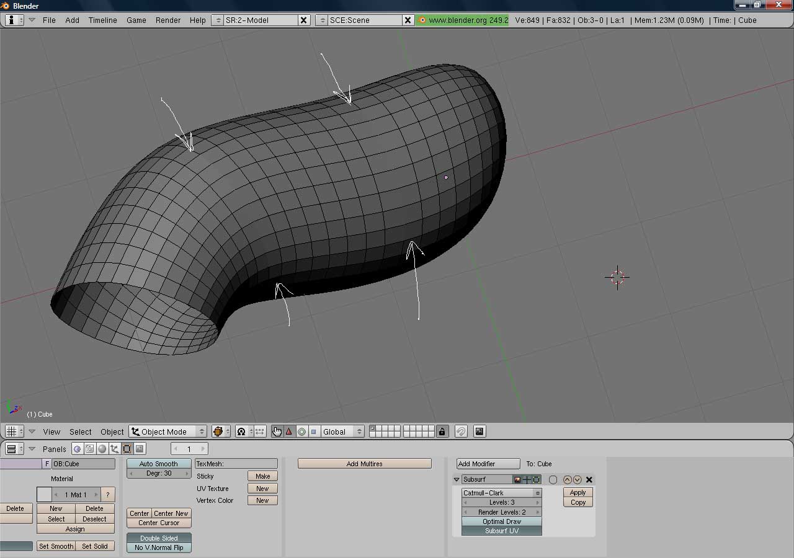794x558 pixels.
Task: Click the material color swatch
Action: coord(44,495)
